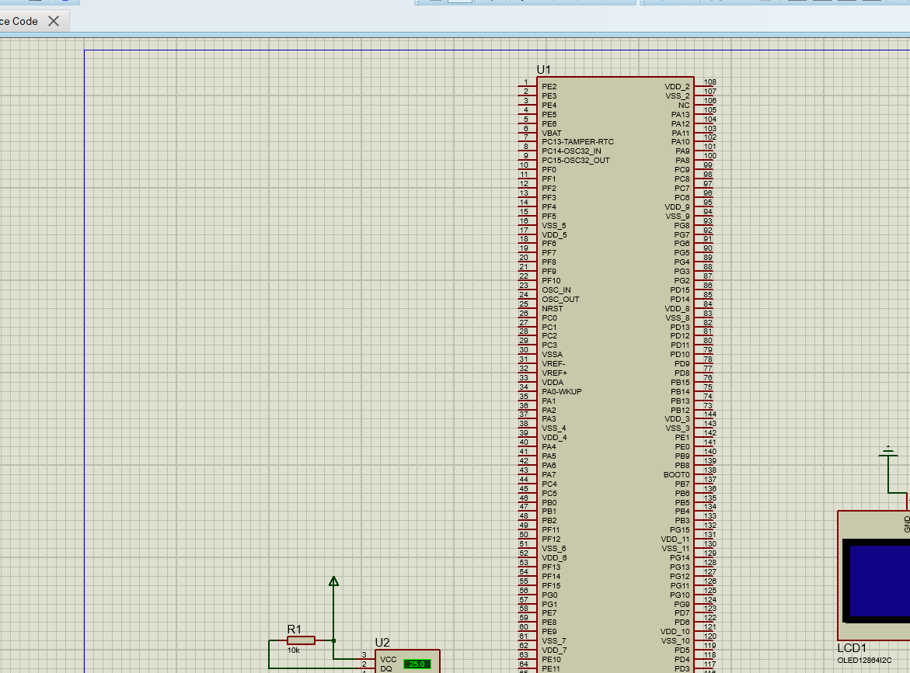Select the U2 component label
Image resolution: width=910 pixels, height=673 pixels.
(x=382, y=642)
